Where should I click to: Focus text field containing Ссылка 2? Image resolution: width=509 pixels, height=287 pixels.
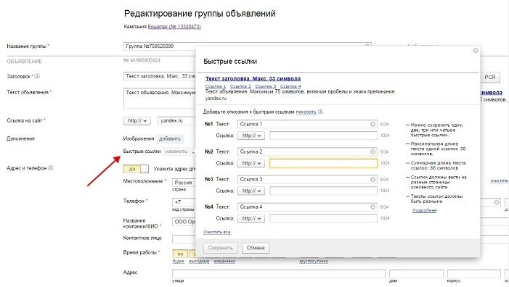coord(307,151)
